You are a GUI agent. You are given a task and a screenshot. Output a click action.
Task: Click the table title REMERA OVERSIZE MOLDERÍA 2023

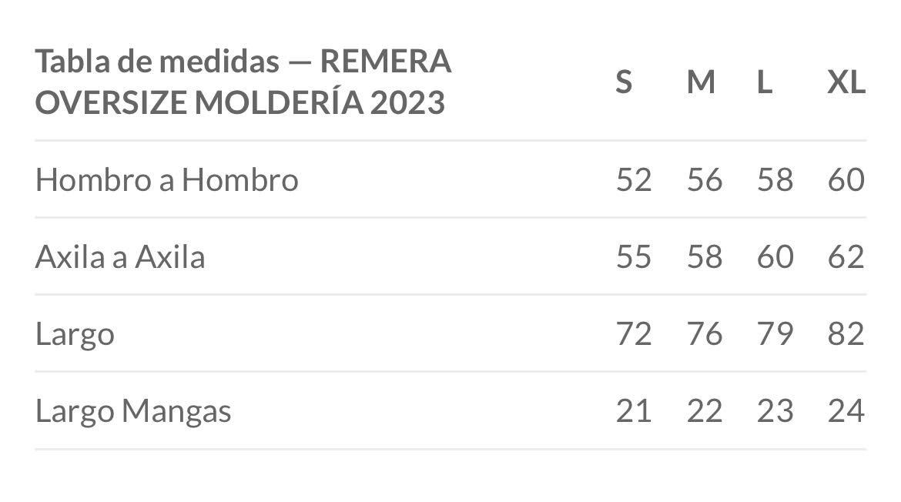click(243, 82)
